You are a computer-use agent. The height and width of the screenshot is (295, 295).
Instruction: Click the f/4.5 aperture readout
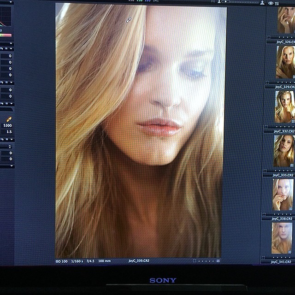point(90,261)
